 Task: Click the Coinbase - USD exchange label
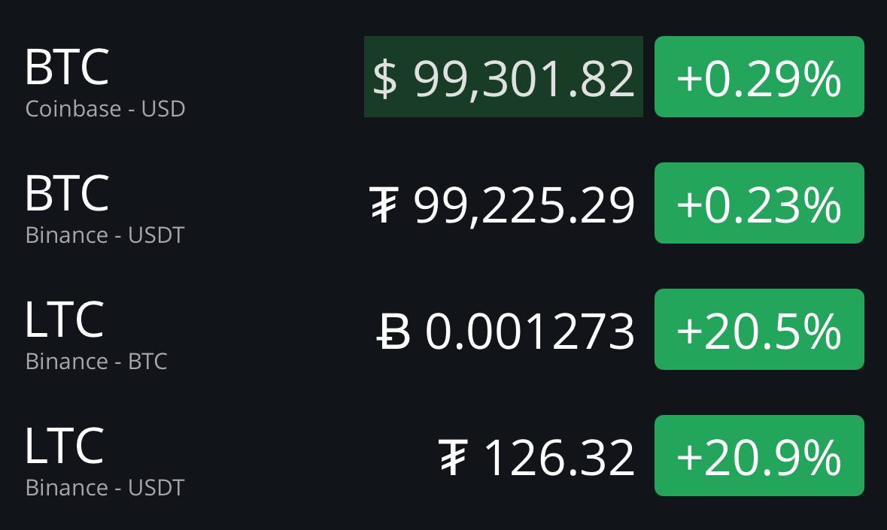click(x=105, y=109)
